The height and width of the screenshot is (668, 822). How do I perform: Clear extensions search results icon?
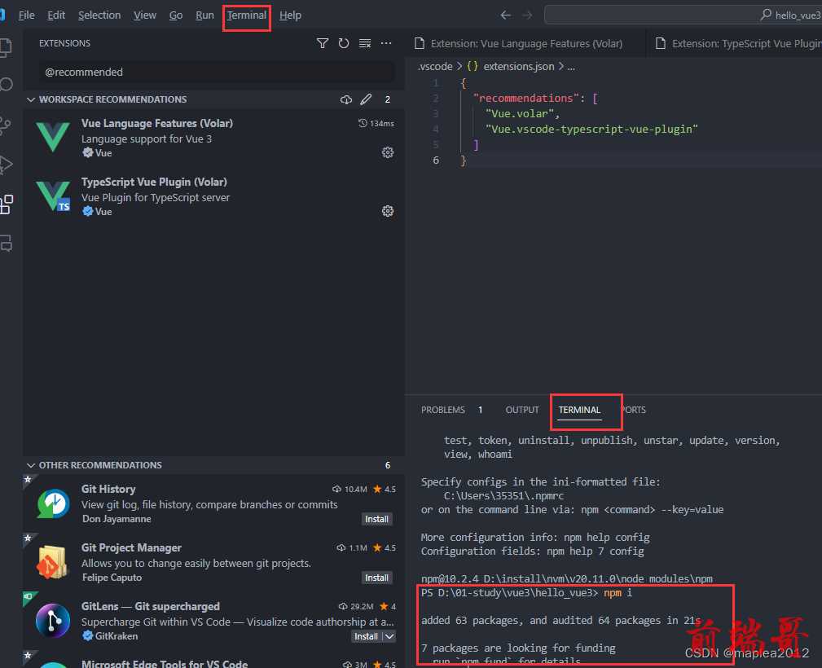365,43
